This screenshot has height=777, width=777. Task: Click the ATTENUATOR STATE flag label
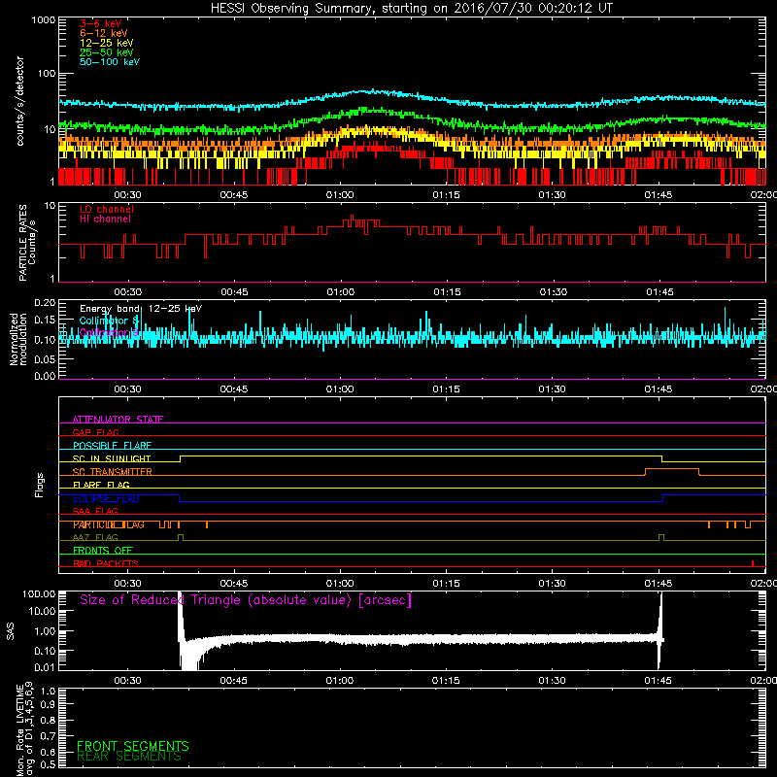pyautogui.click(x=118, y=420)
